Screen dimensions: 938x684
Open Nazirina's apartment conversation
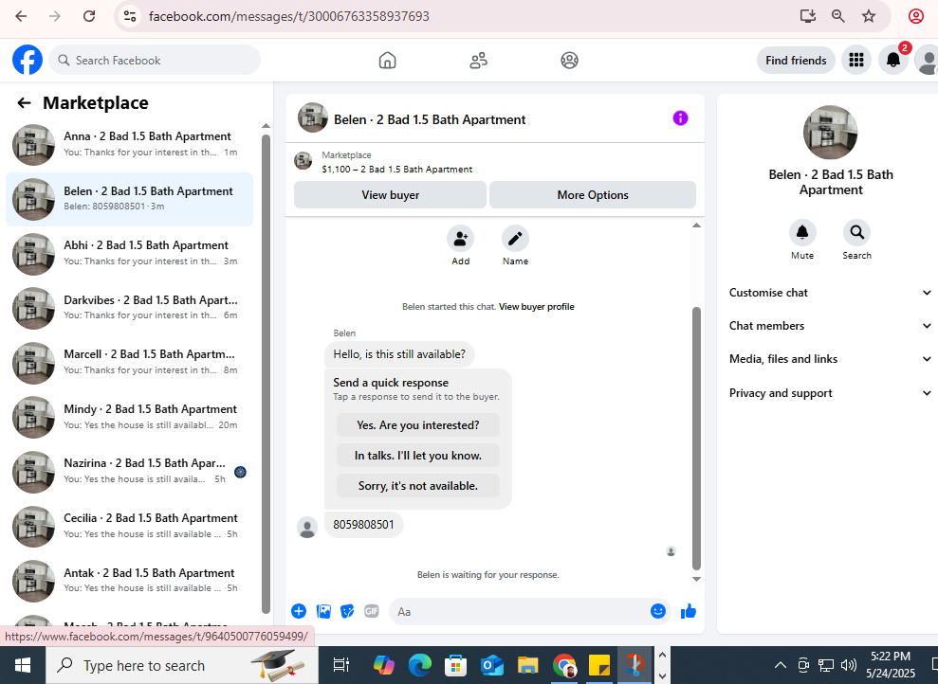click(x=129, y=472)
